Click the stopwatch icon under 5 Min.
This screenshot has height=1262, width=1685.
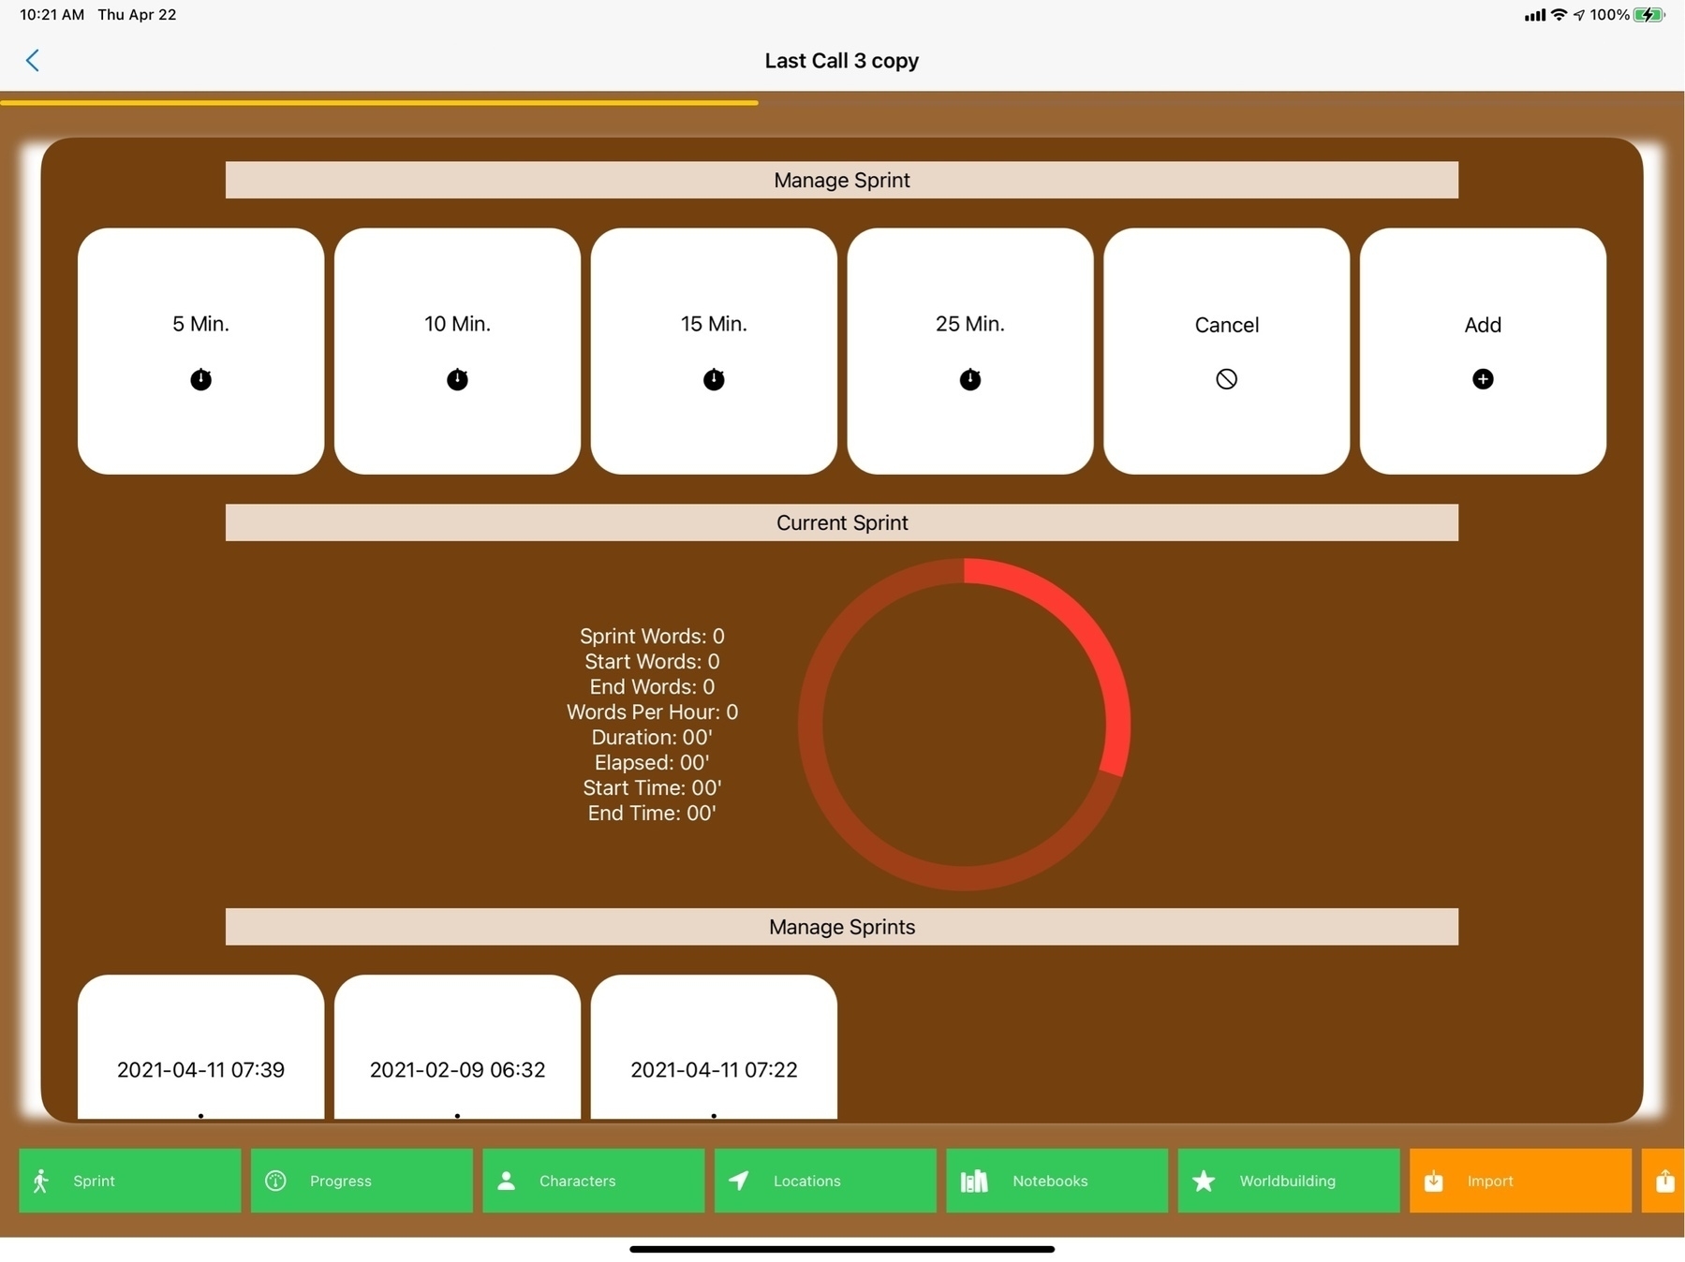[x=200, y=379]
